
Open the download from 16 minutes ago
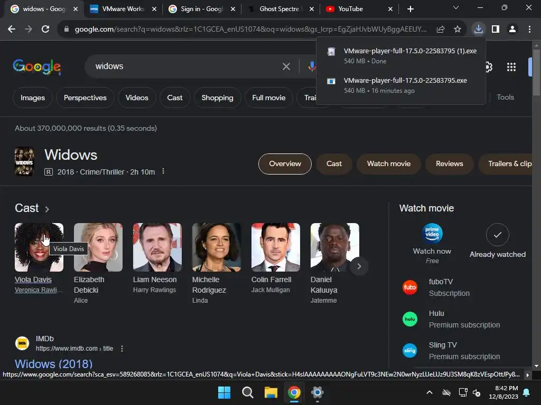tap(401, 85)
